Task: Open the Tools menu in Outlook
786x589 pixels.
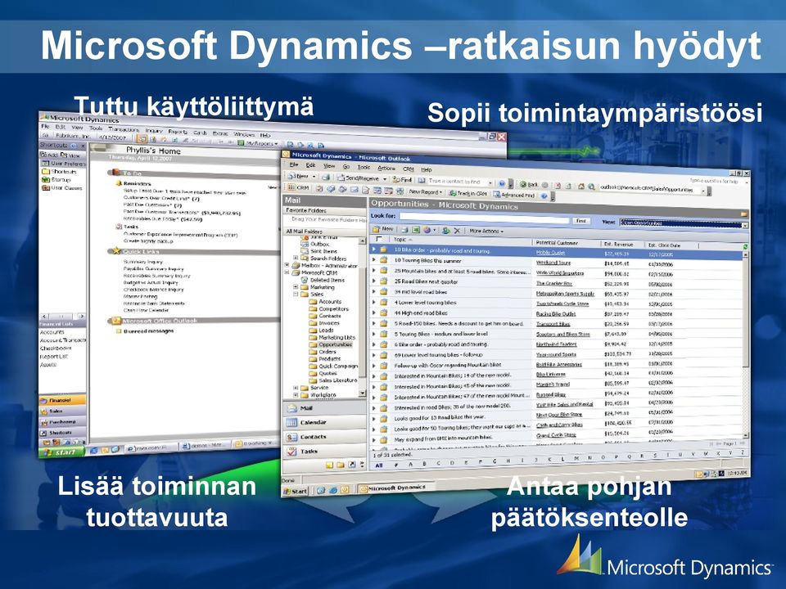Action: click(364, 167)
